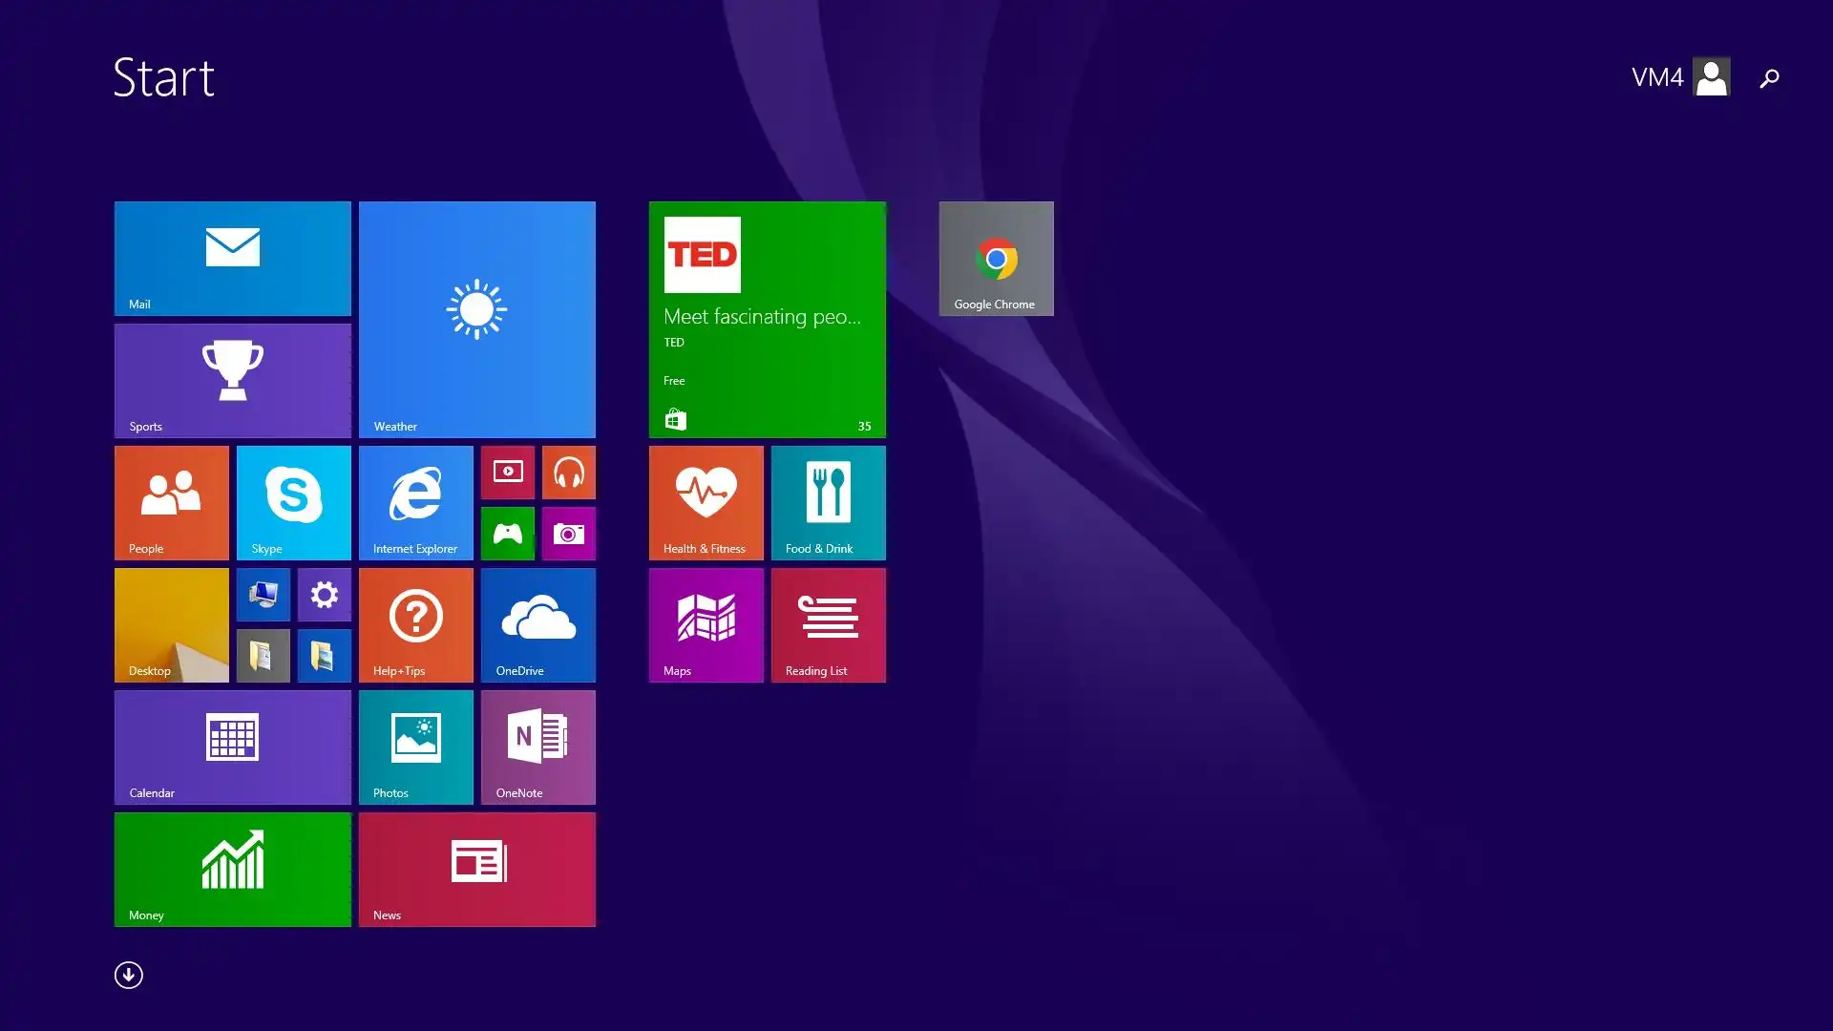This screenshot has height=1031, width=1833.
Task: Open the TED store promotion tile
Action: [x=767, y=319]
